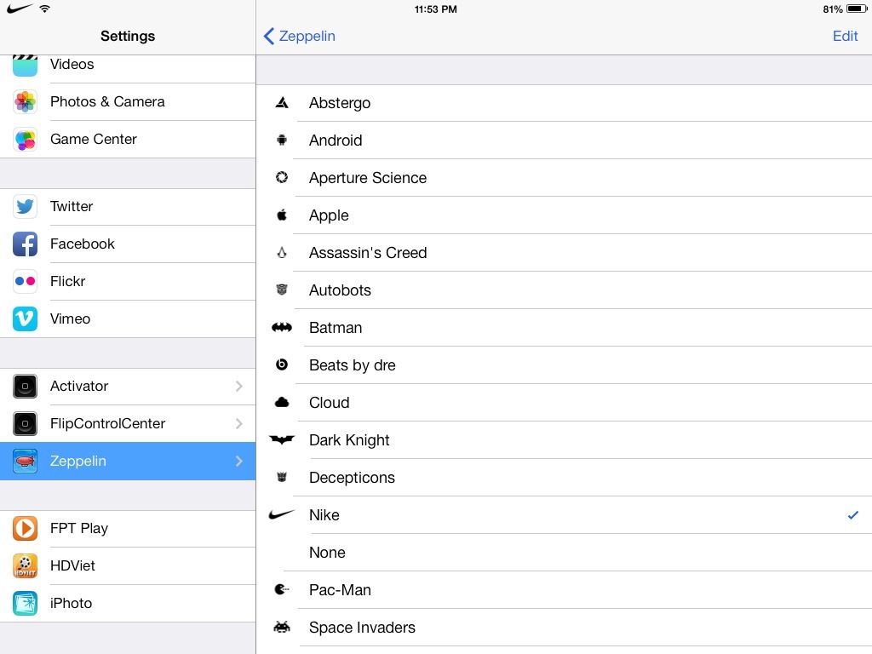Open Facebook settings

tap(128, 244)
